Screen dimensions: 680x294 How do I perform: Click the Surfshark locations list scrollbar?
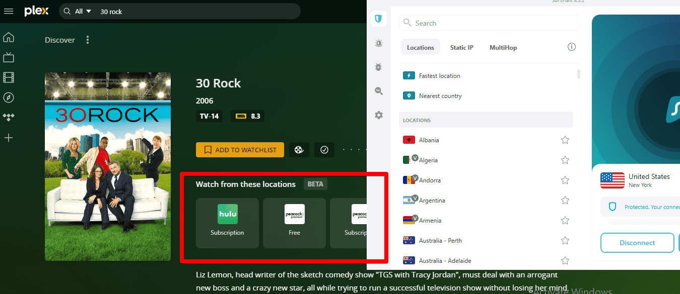coord(579,74)
